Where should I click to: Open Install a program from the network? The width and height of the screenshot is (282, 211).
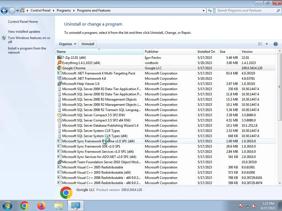point(27,51)
